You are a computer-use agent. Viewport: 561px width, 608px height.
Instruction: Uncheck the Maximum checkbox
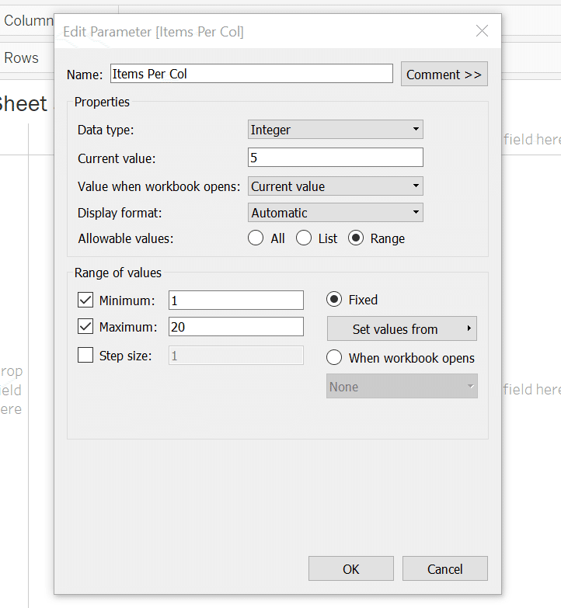[86, 327]
